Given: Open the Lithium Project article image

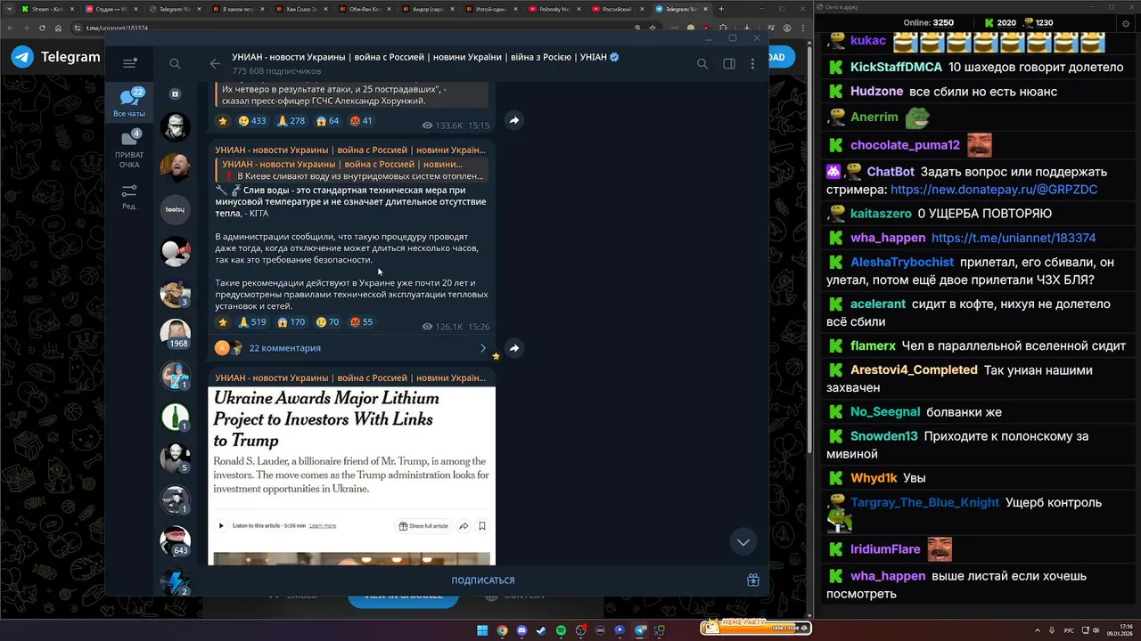Looking at the screenshot, I should [x=351, y=475].
